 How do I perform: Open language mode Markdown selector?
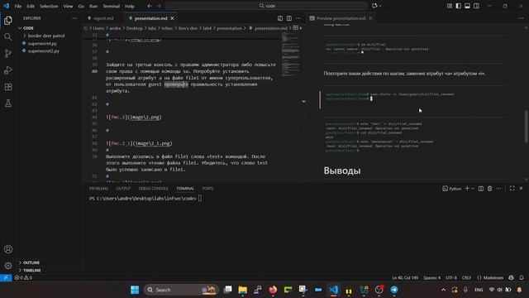click(x=490, y=278)
